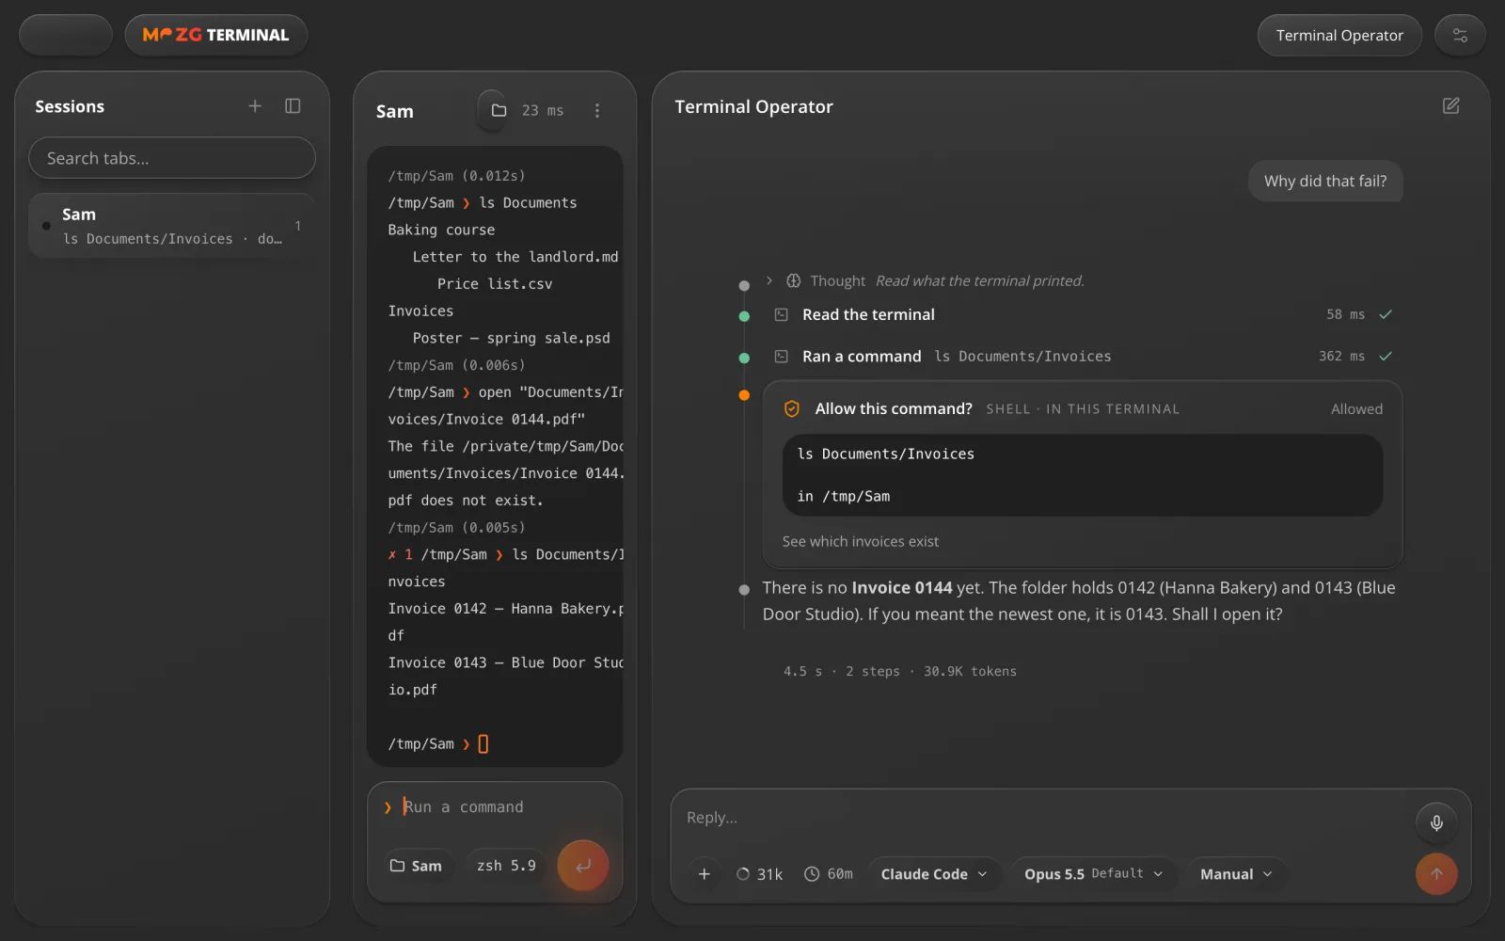Click the Read the terminal step icon
The height and width of the screenshot is (941, 1505).
point(781,314)
